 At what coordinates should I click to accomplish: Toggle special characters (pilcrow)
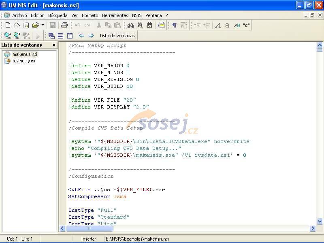point(175,25)
